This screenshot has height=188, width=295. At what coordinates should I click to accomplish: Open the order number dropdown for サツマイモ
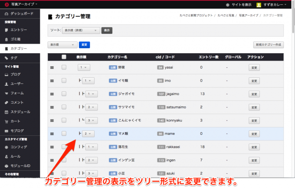coord(92,107)
